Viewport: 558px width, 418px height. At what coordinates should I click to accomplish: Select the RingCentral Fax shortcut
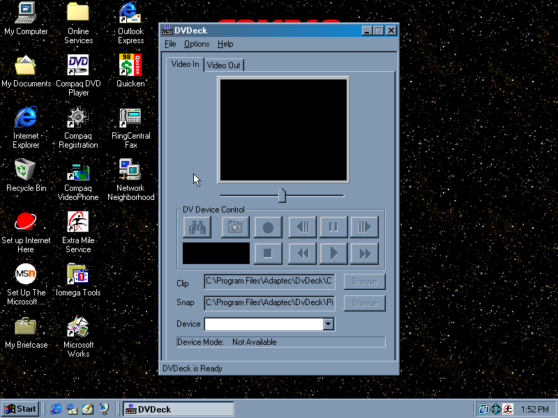click(130, 127)
